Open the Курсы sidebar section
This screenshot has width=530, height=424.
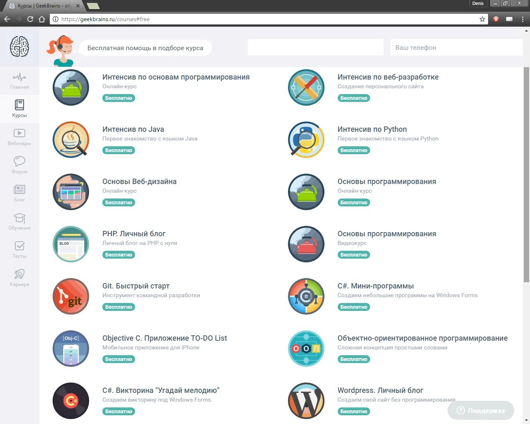[19, 109]
